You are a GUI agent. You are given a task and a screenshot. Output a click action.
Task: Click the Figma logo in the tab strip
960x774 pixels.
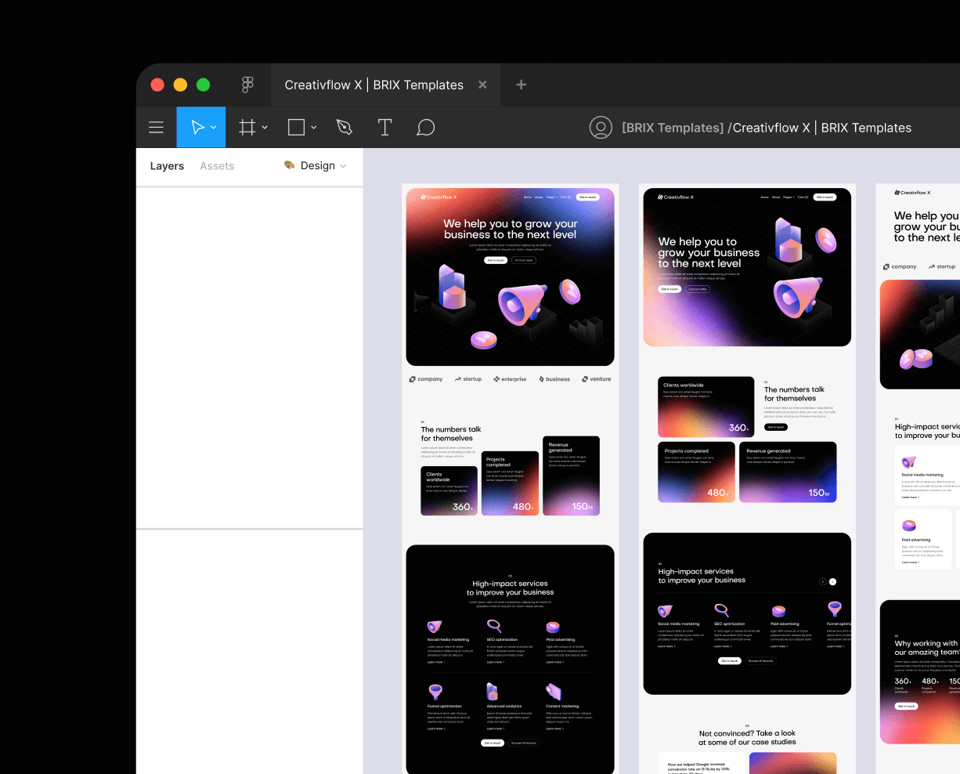pos(247,84)
